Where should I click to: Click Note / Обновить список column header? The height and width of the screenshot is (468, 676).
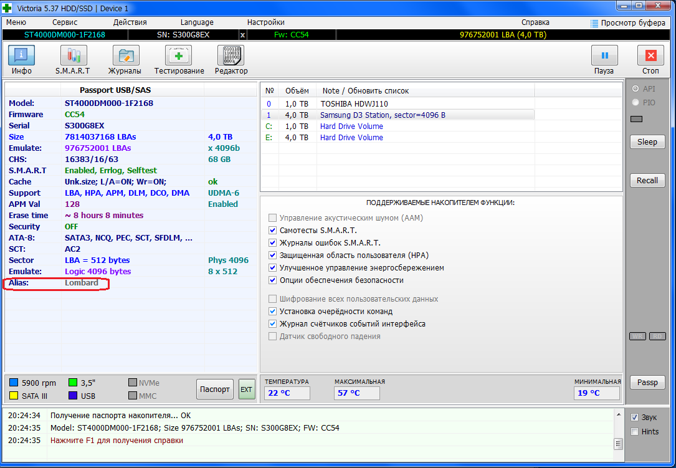click(x=426, y=90)
